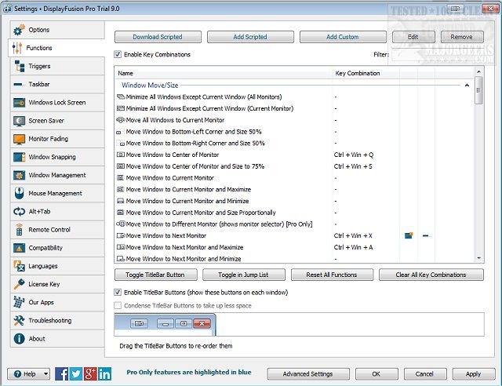This screenshot has height=386, width=502.
Task: Click Reset All Functions button
Action: (332, 275)
